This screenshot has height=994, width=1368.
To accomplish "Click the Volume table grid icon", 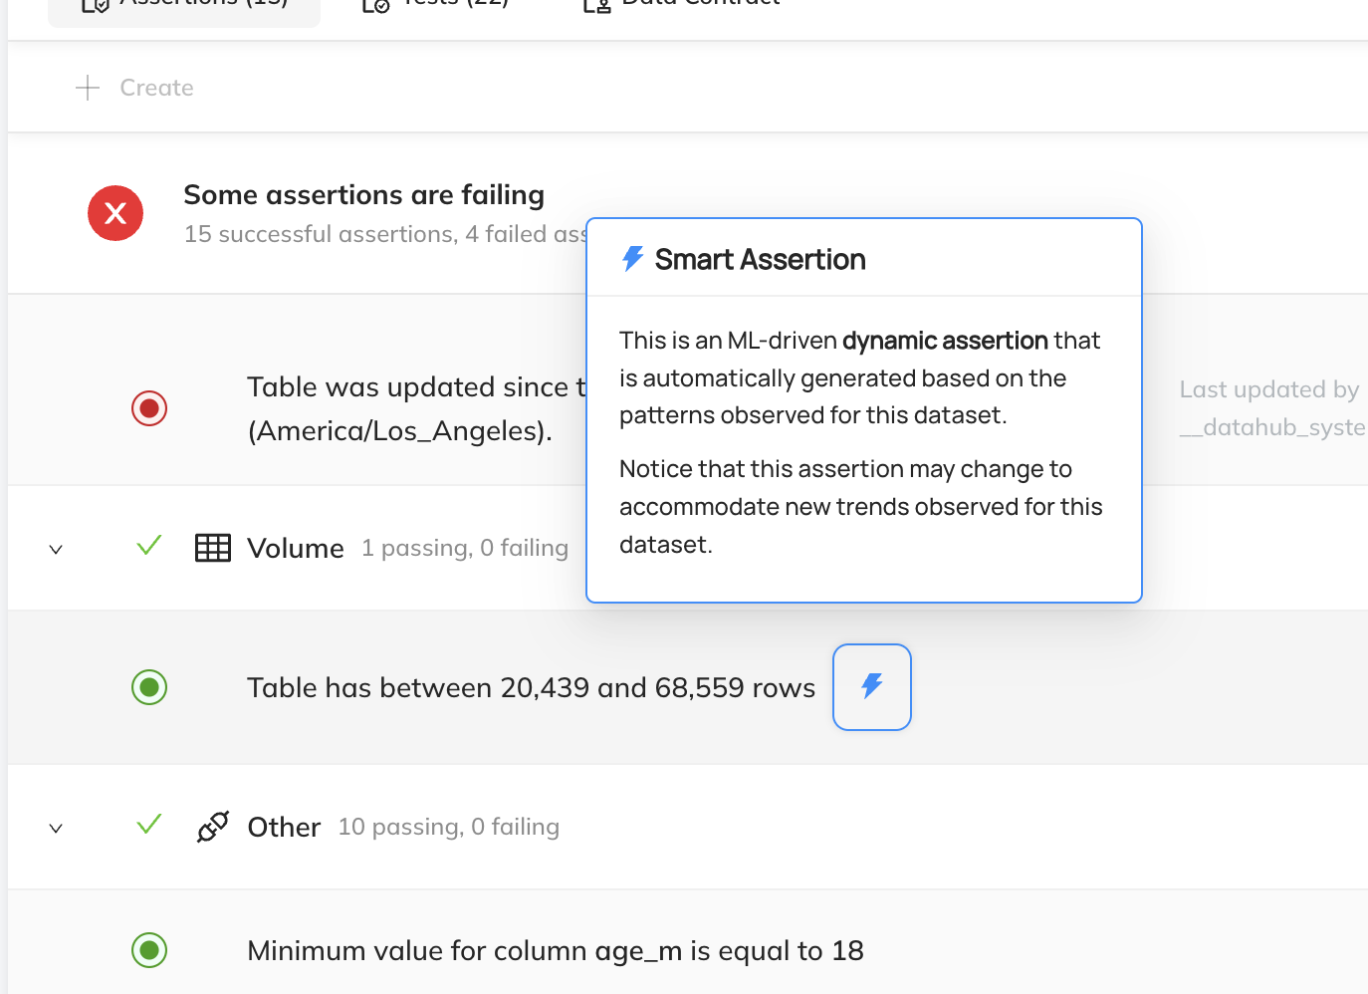I will (213, 548).
